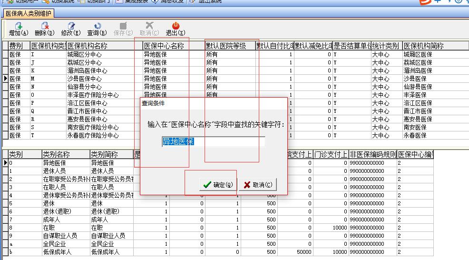Click the 沙县医保 abbreviation cell
Image resolution: width=469 pixels, height=260 pixels.
tap(436, 79)
